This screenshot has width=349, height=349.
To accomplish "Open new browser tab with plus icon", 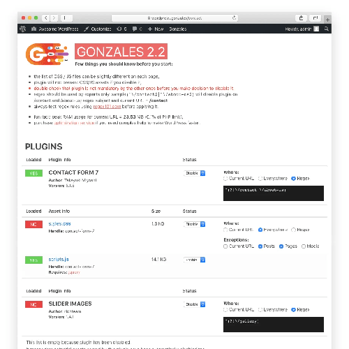I will click(327, 20).
